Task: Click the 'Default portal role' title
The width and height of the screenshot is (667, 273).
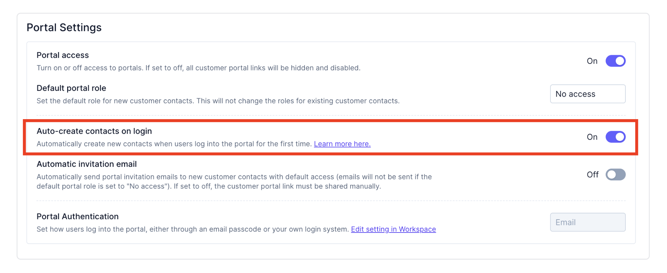Action: pos(71,88)
